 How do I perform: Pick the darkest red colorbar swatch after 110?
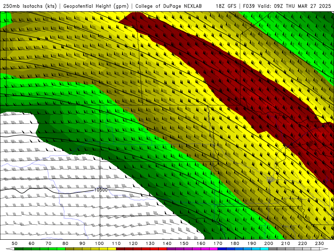coord(120,248)
